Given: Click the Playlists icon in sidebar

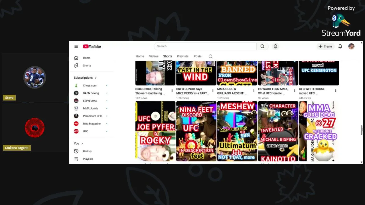Looking at the screenshot, I should pos(76,159).
